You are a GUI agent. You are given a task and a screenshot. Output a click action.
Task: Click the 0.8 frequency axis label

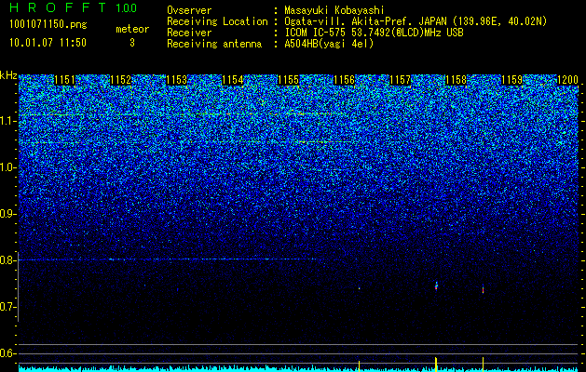(7, 260)
